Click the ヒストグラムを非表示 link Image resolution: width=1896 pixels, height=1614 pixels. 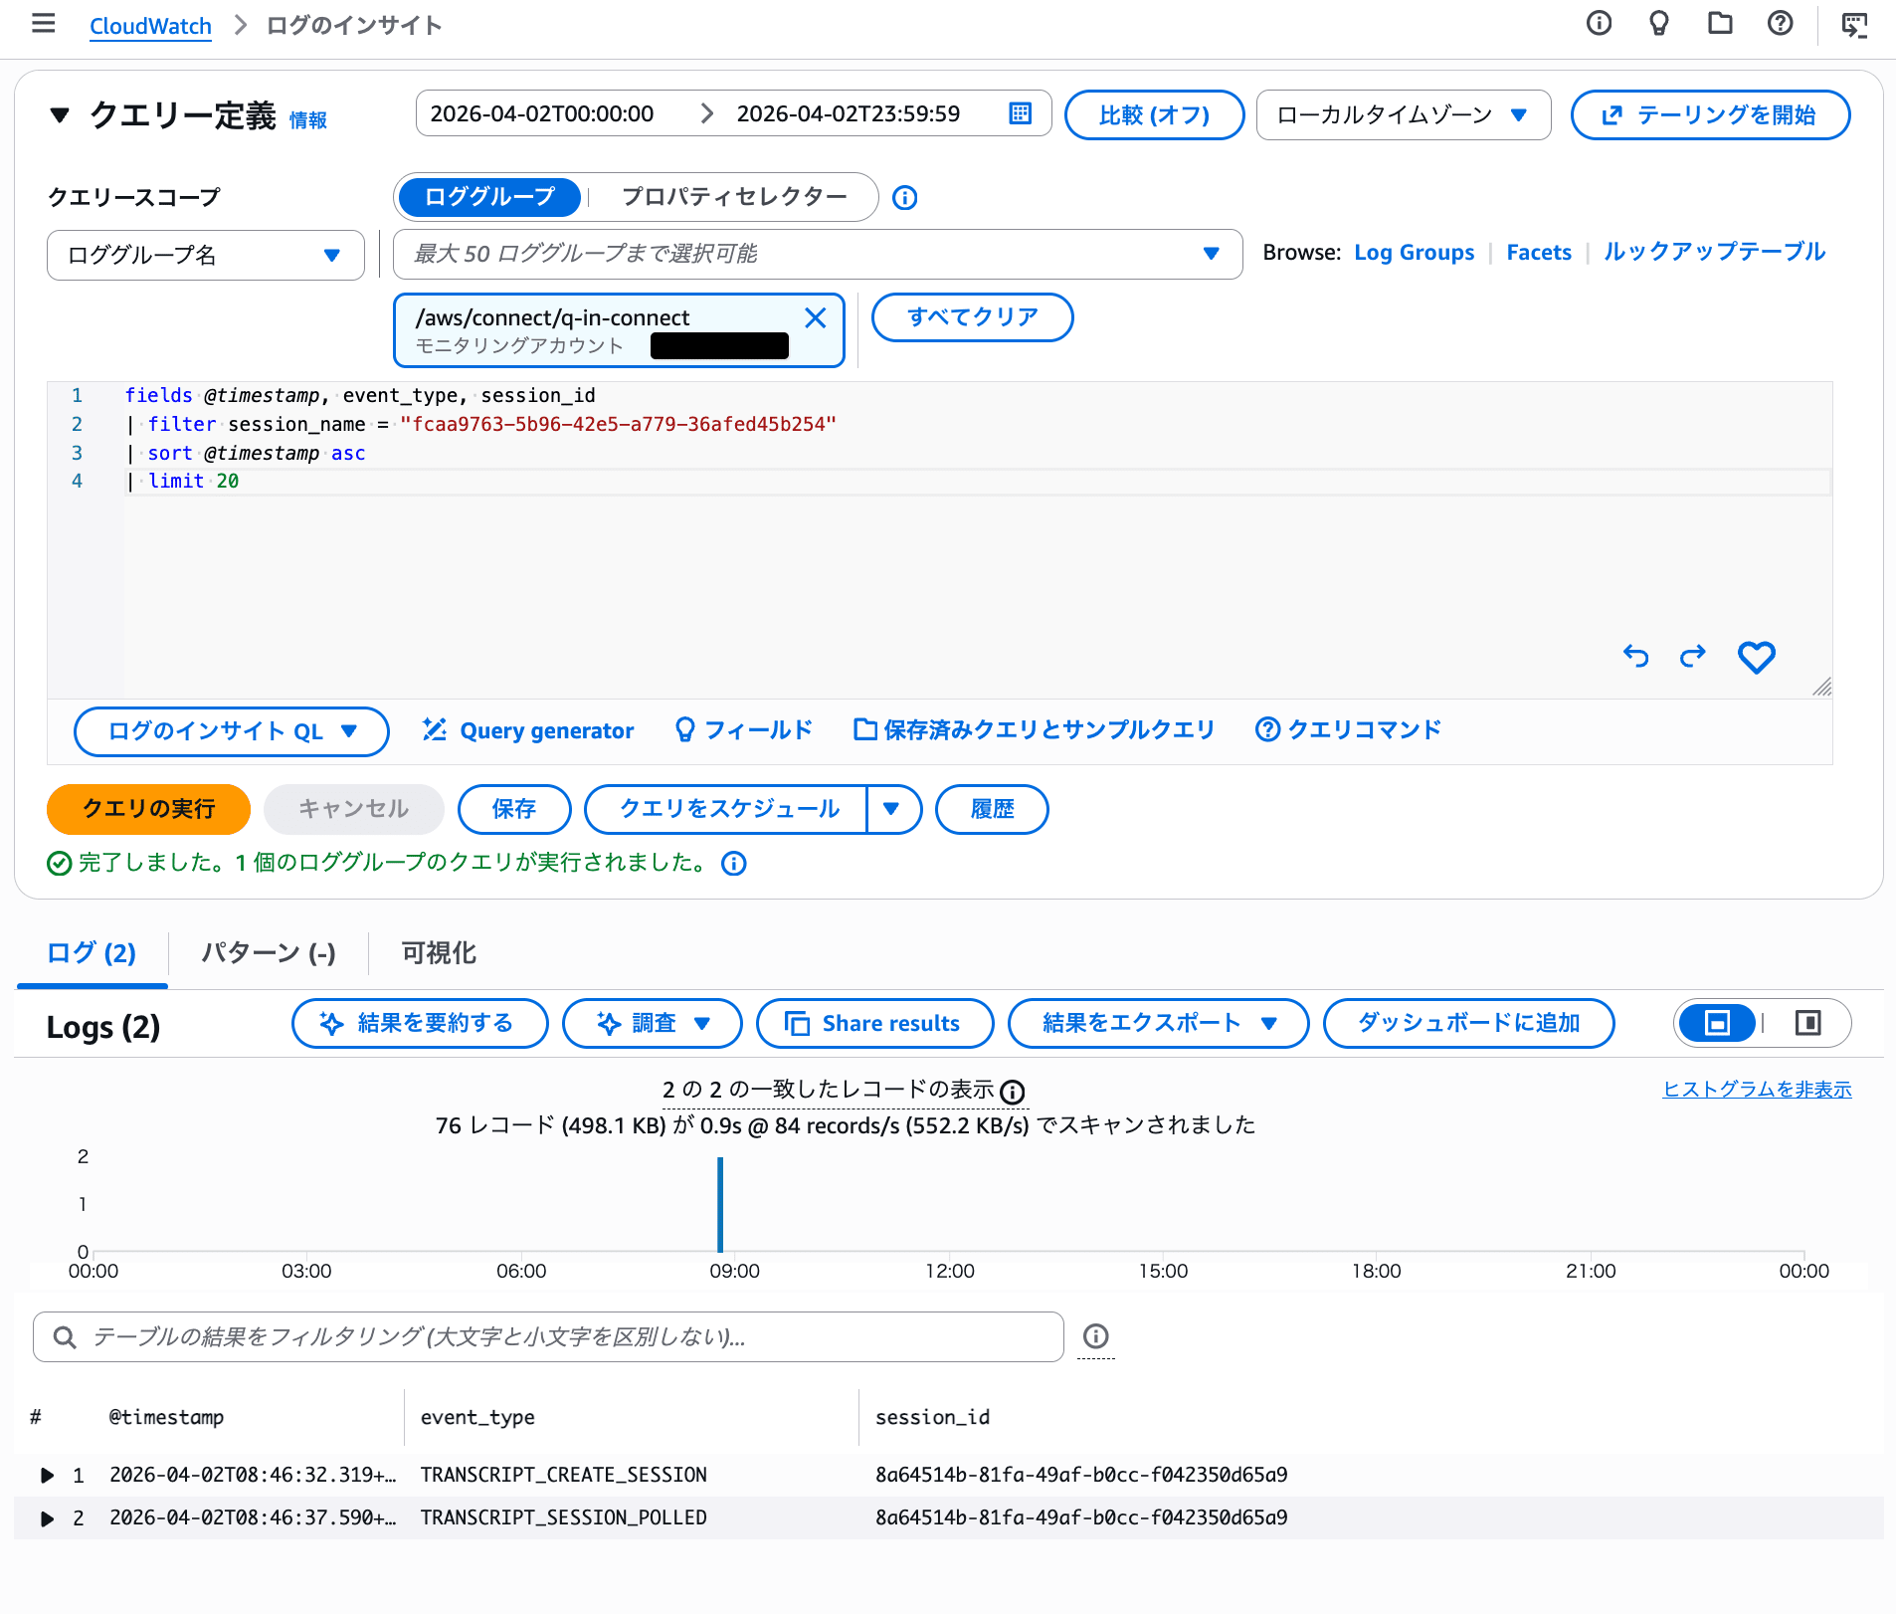1756,1090
